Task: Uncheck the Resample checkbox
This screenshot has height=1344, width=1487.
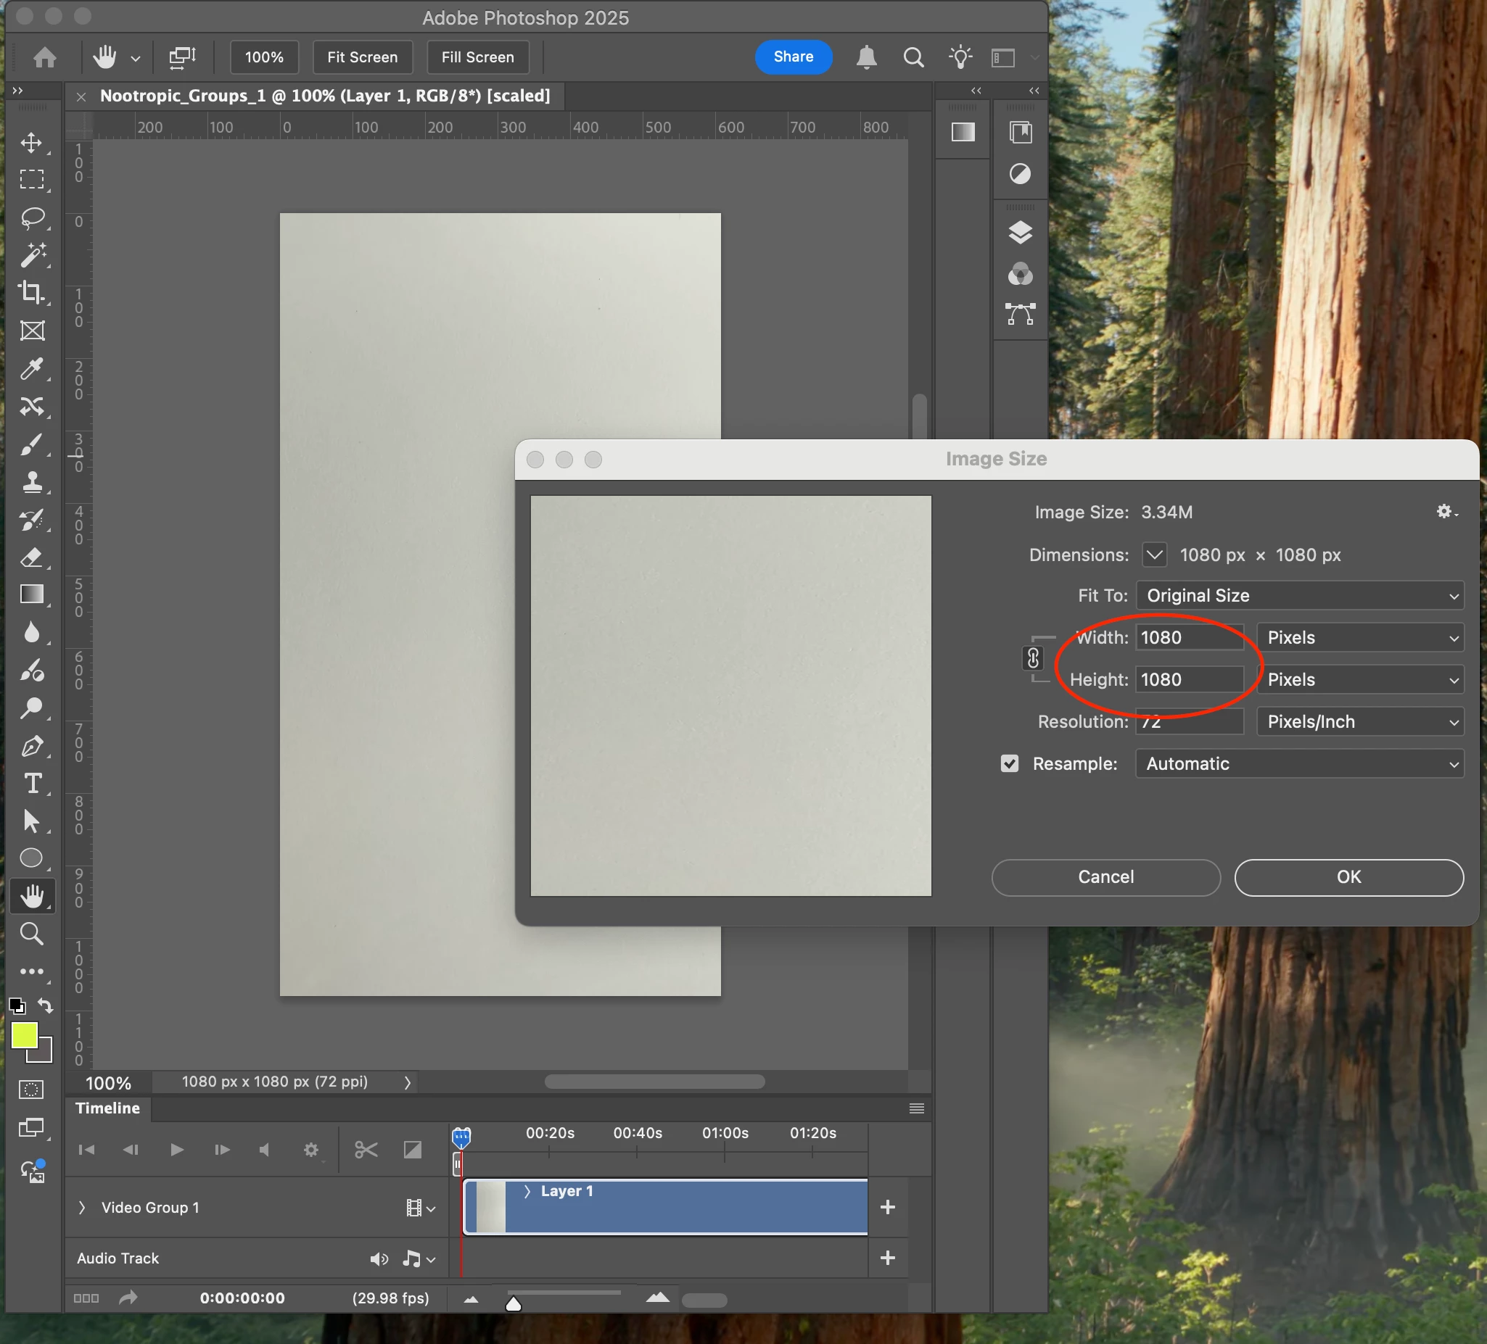Action: (x=1009, y=763)
